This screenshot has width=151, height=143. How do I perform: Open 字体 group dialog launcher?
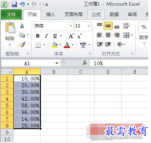[x=90, y=54]
